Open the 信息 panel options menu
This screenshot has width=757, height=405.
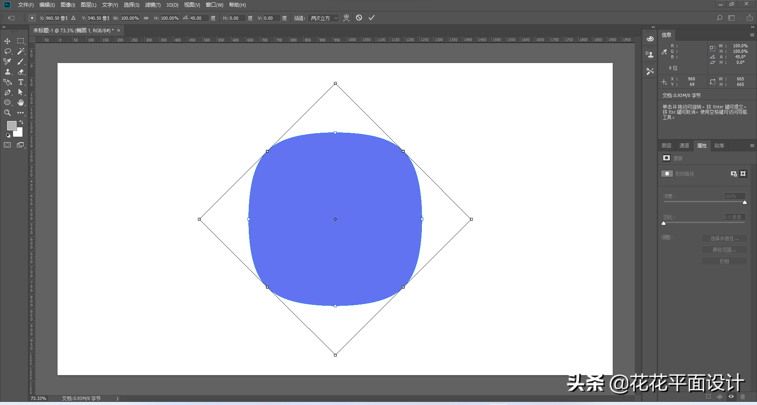[x=752, y=35]
